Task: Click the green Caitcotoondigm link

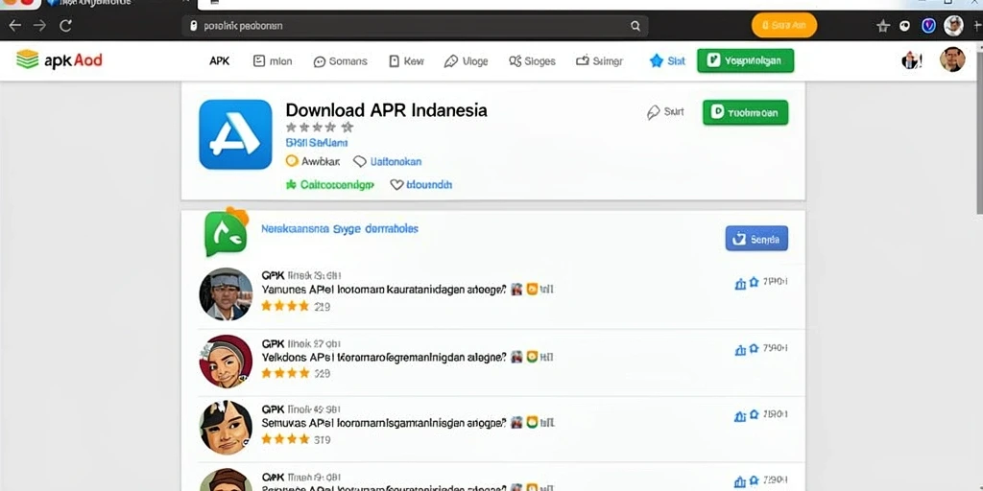Action: click(330, 185)
